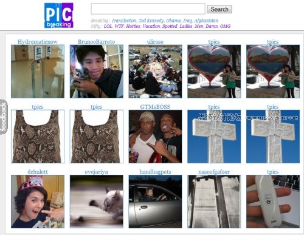Go to handbagpets user link

pos(155,172)
